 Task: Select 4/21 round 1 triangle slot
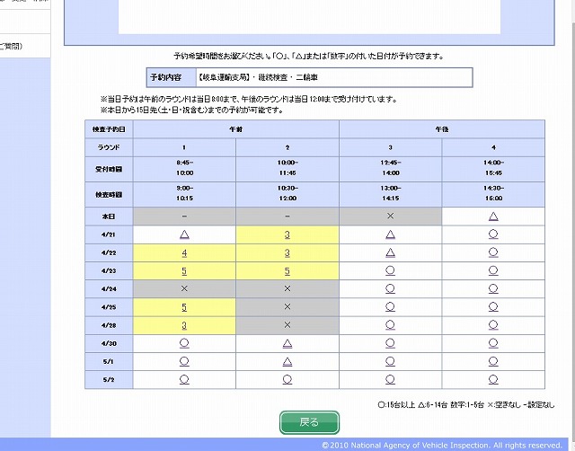point(184,234)
